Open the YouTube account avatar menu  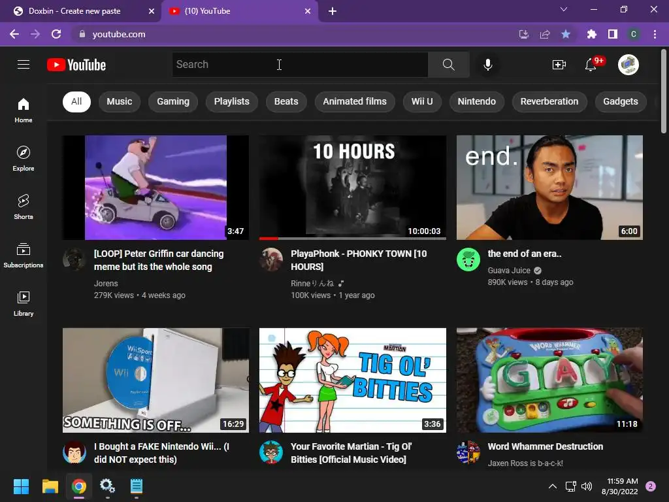coord(628,65)
